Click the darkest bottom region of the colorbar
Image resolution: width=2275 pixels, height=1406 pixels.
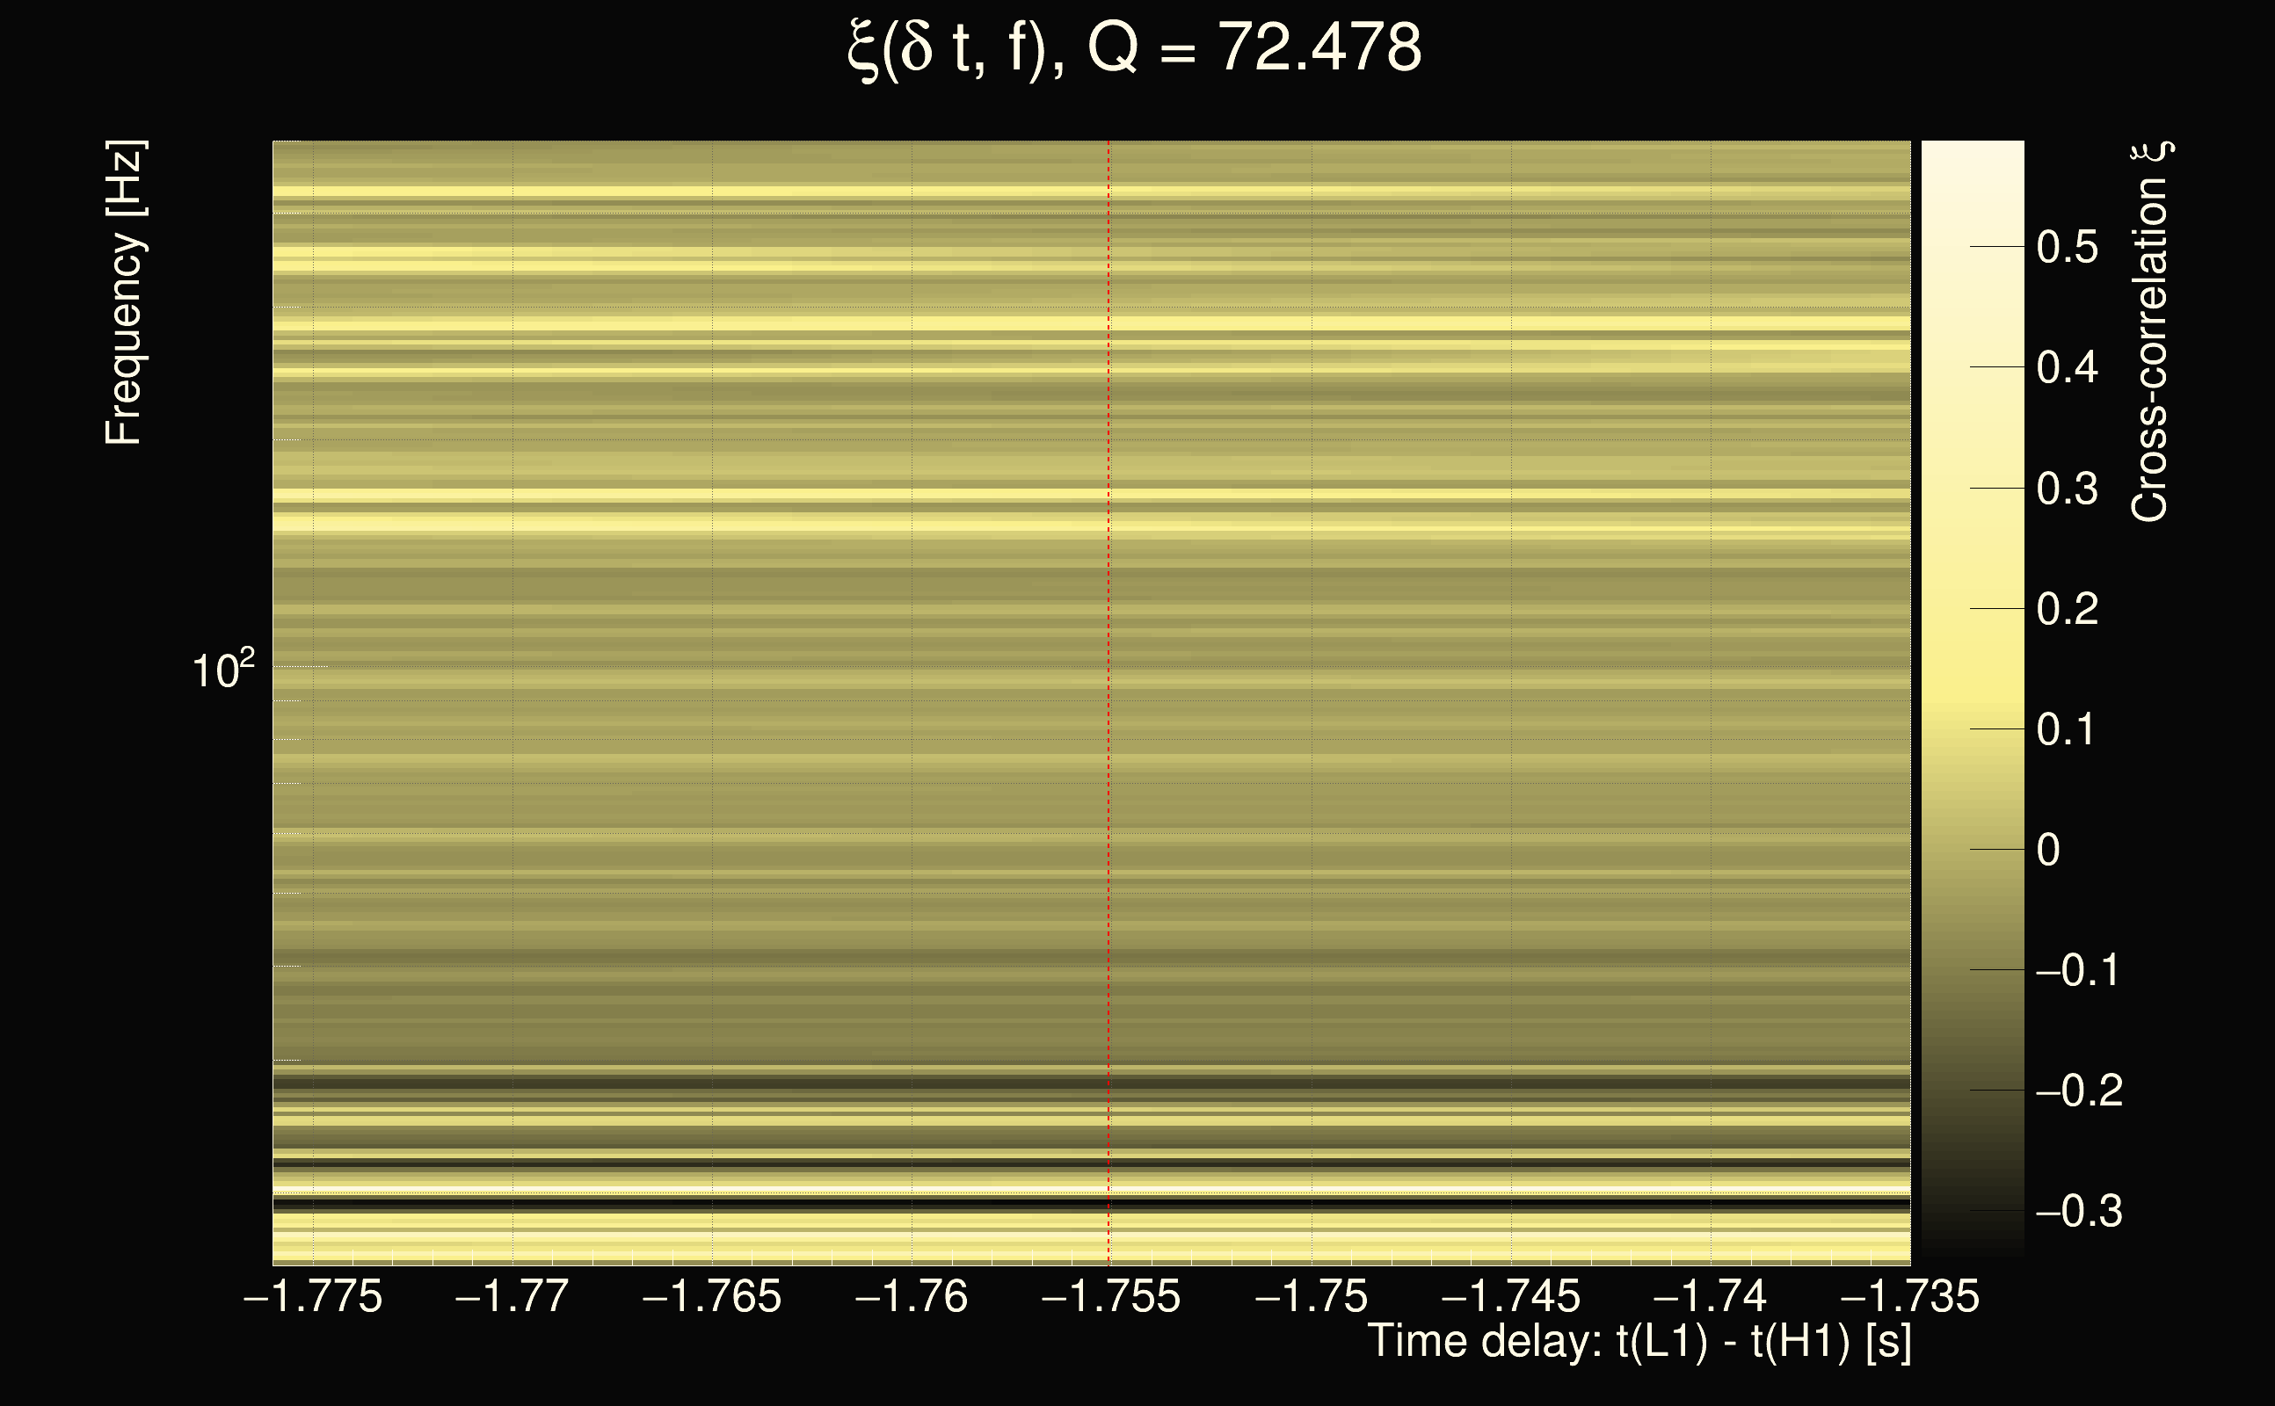coord(1972,1246)
